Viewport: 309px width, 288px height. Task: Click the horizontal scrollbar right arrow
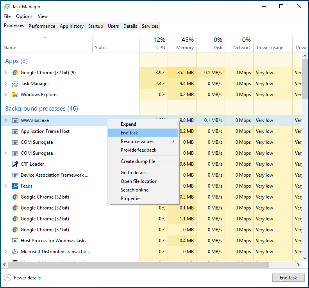tap(298, 265)
